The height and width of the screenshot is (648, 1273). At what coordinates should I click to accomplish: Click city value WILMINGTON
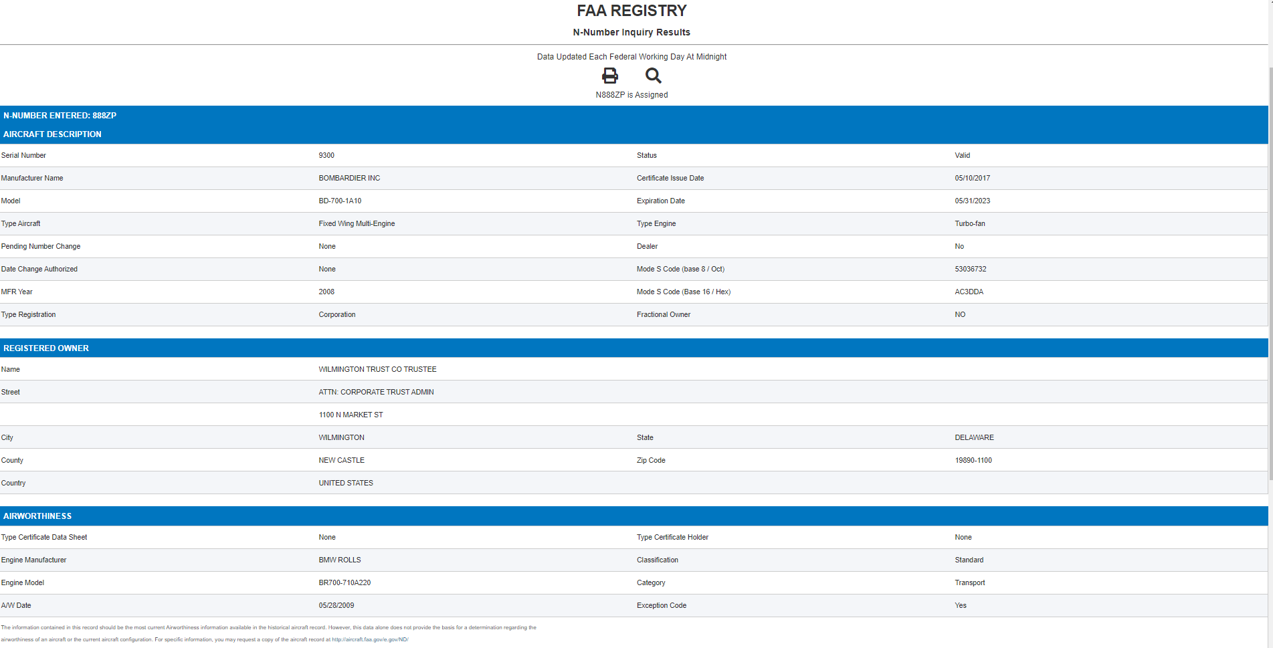click(341, 437)
